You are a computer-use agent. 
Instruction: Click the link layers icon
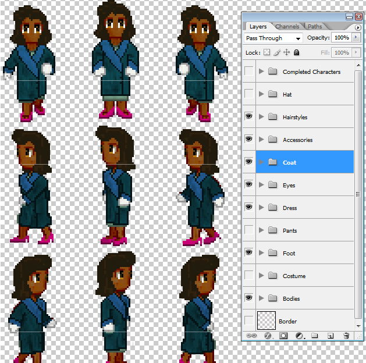pyautogui.click(x=251, y=336)
